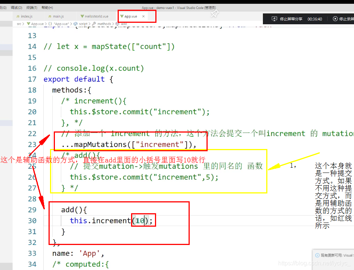Viewport: 354px width, 270px height.
Task: Click the JS file icon on index.js tab
Action: pos(18,16)
